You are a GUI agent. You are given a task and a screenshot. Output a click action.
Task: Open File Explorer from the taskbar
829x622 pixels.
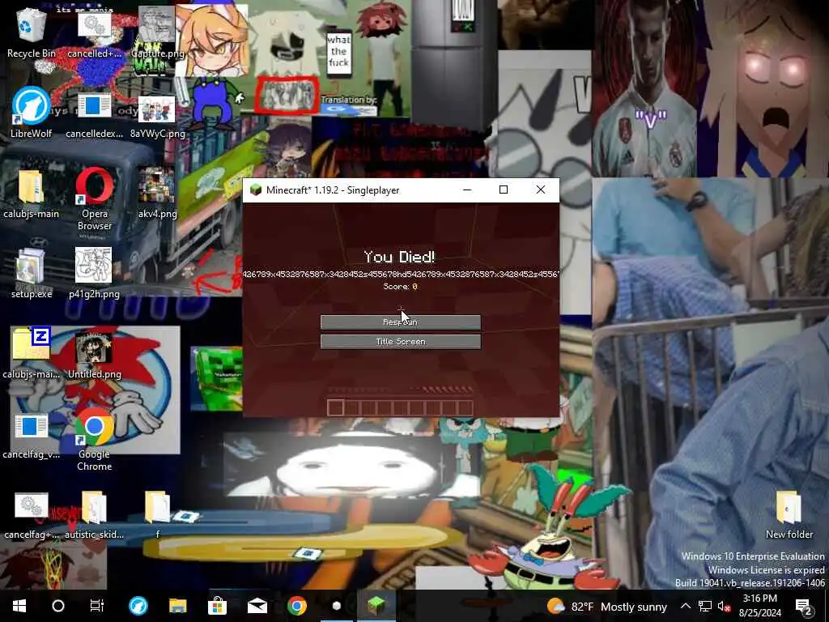[178, 606]
